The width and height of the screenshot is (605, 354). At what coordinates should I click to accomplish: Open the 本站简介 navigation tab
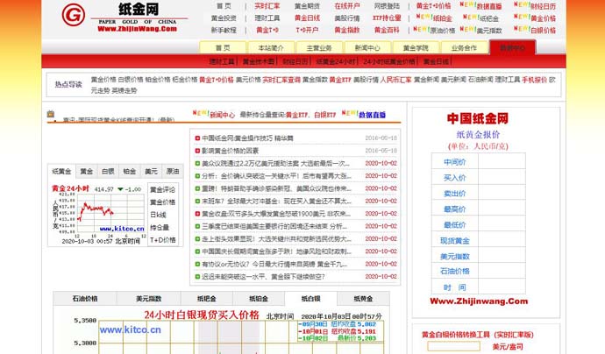pos(271,48)
